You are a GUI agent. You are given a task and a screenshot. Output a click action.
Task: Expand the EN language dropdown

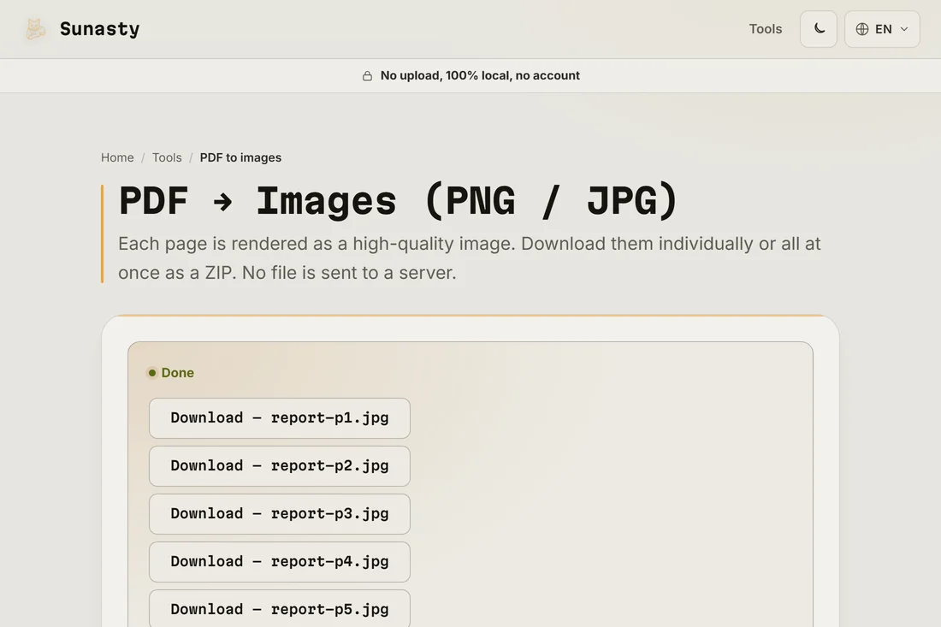tap(882, 29)
